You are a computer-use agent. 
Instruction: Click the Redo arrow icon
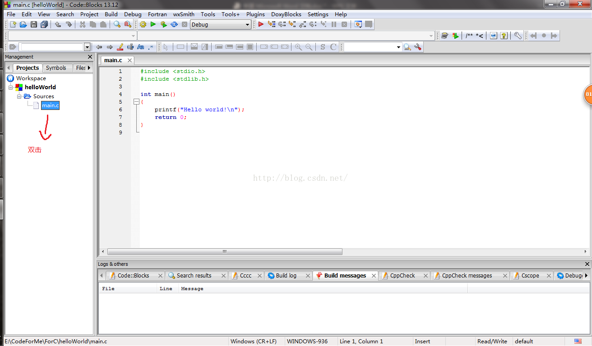click(69, 24)
